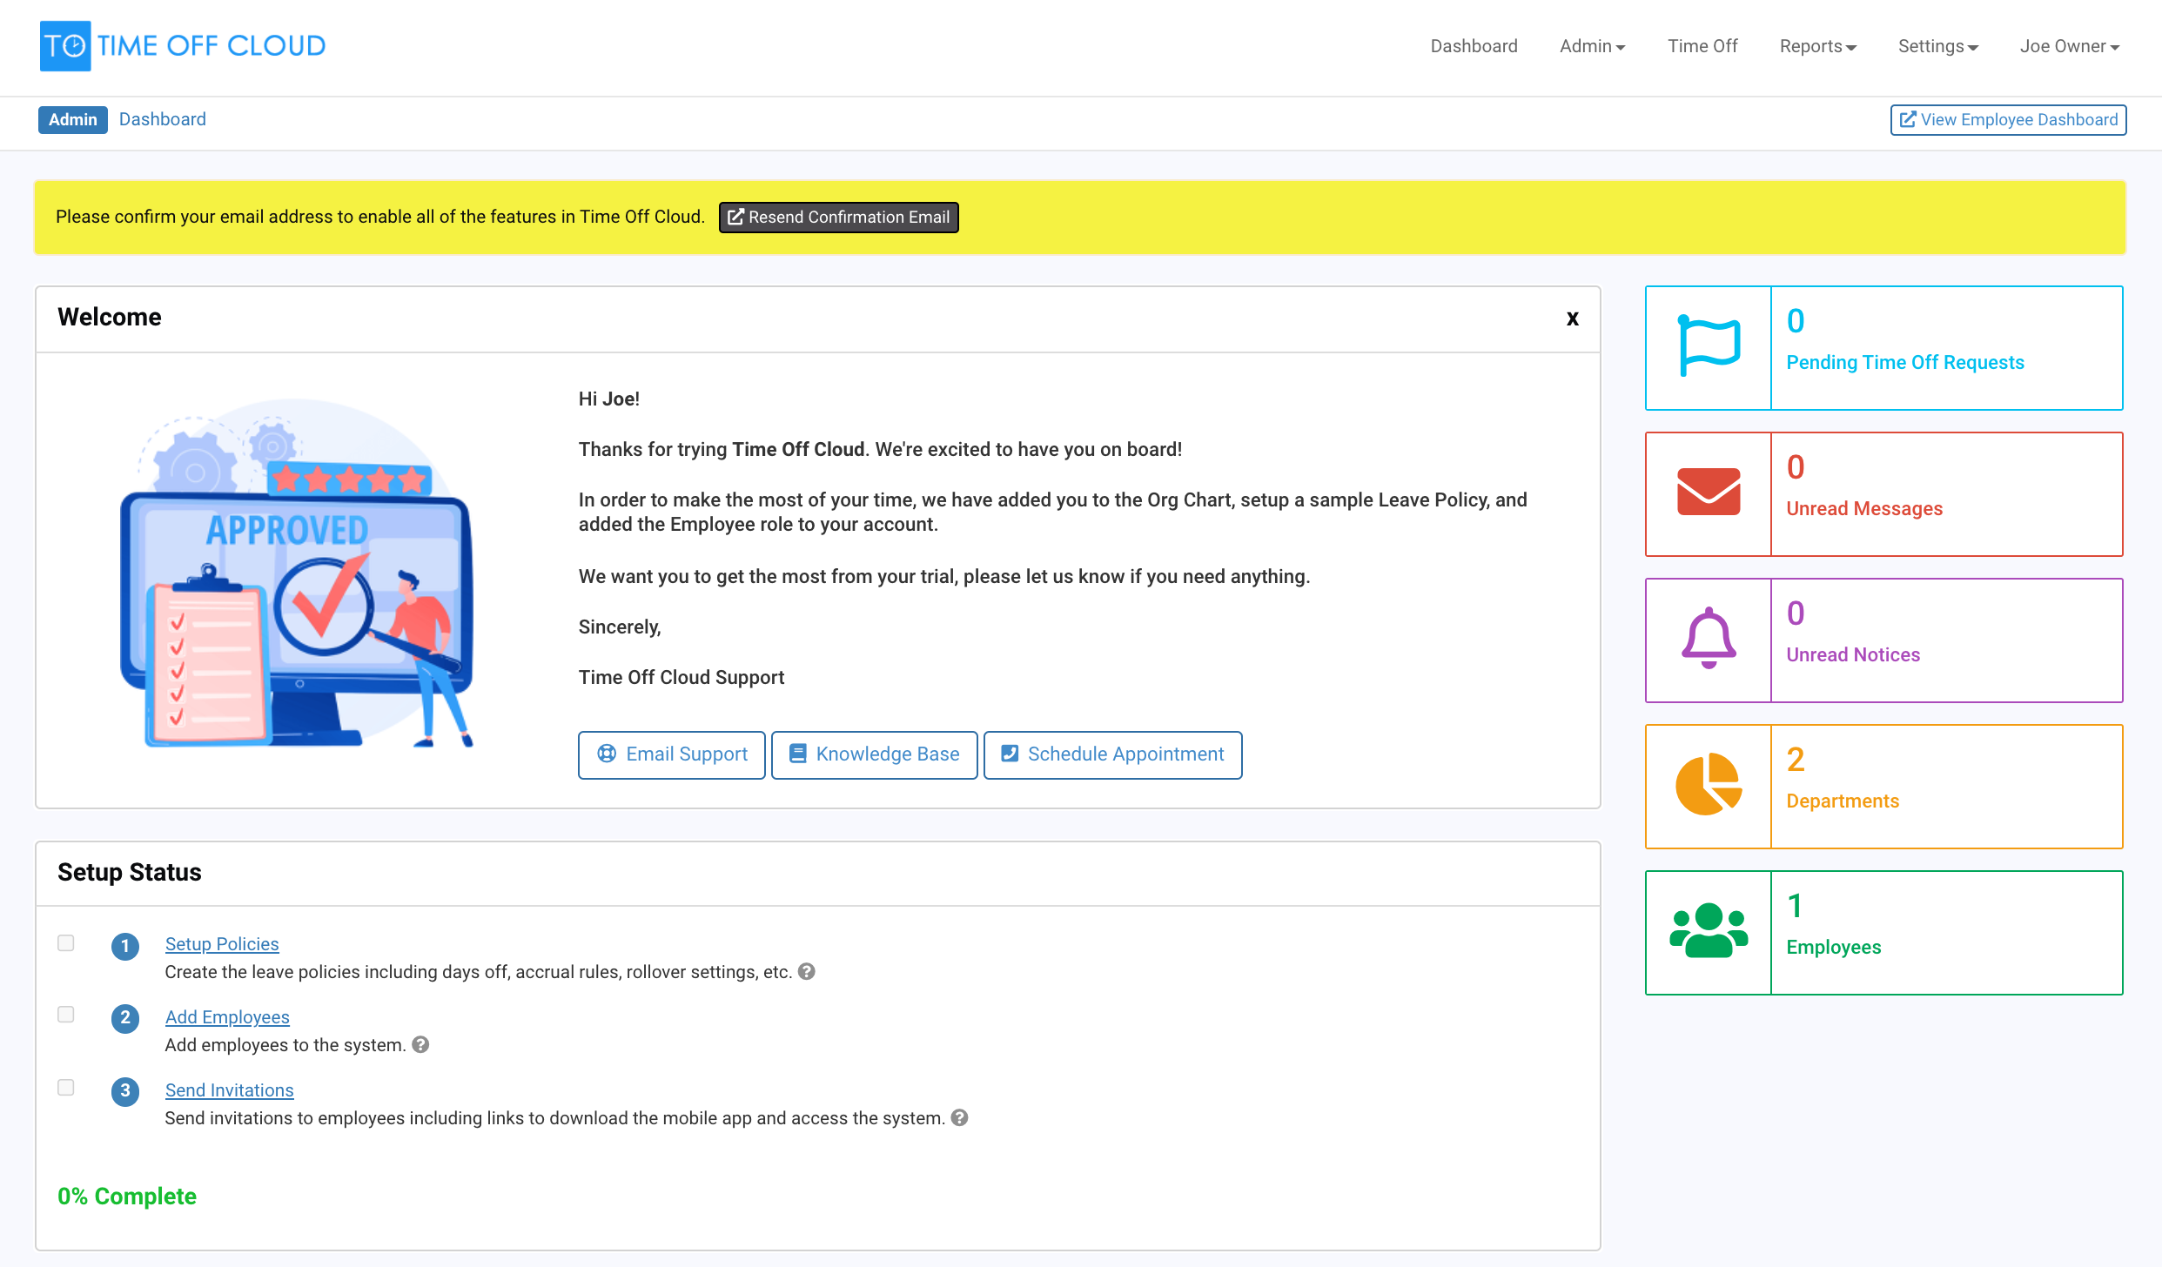Expand the Joe Owner account menu
2162x1267 pixels.
click(x=2068, y=46)
